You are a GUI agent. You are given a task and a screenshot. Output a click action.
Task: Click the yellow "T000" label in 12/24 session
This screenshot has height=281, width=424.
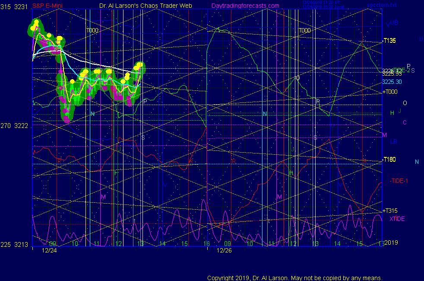92,30
